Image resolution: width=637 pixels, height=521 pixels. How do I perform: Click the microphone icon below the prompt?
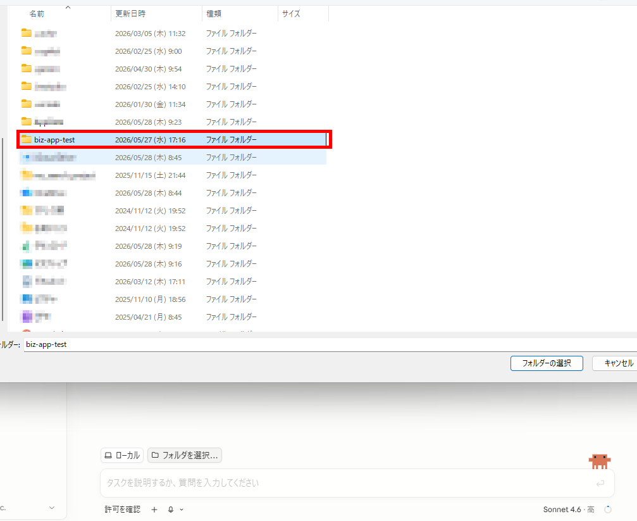point(171,509)
